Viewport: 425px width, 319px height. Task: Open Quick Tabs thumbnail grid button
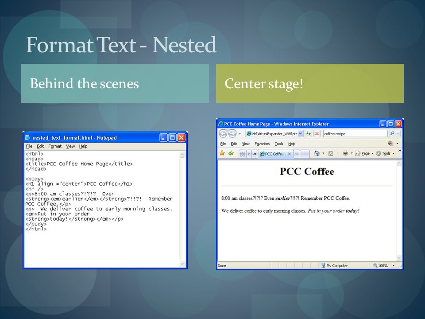coord(242,154)
